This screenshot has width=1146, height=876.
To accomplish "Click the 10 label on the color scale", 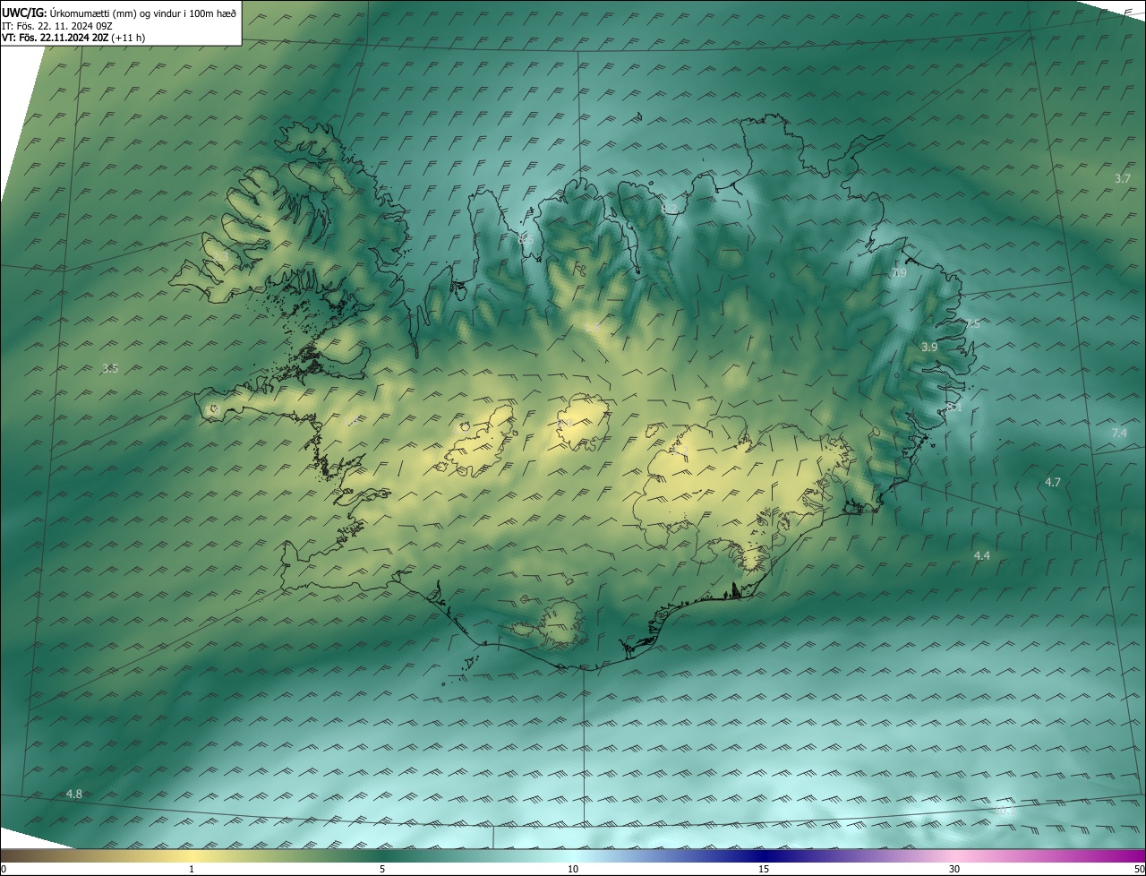I will (573, 869).
